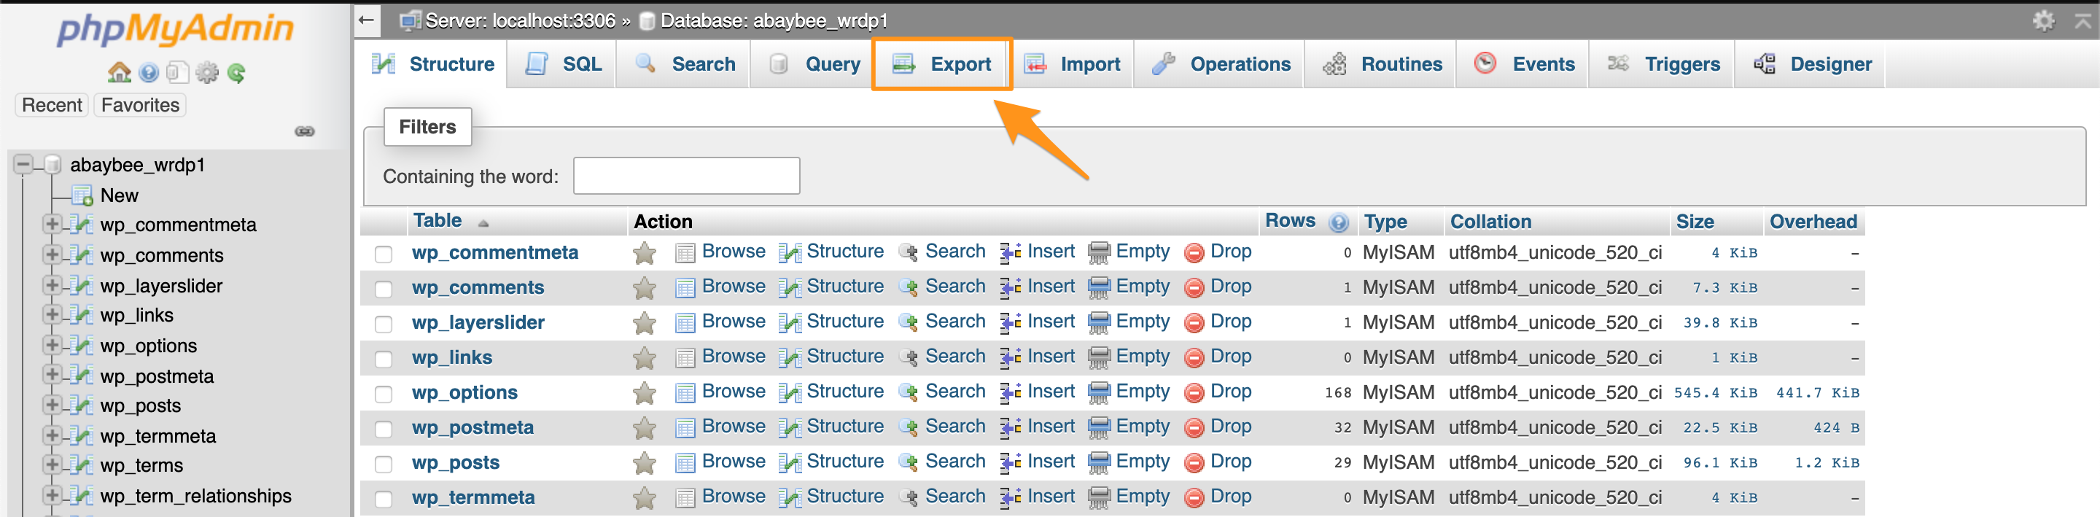Click the back arrow collapse sidebar icon
Image resolution: width=2100 pixels, height=517 pixels.
tap(367, 20)
